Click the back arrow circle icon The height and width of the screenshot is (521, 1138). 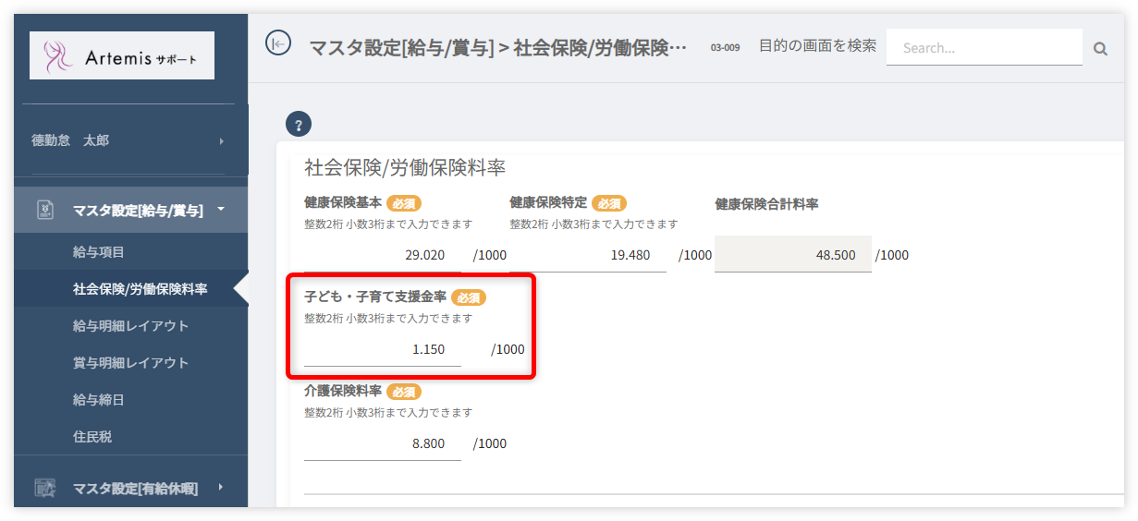pos(278,43)
